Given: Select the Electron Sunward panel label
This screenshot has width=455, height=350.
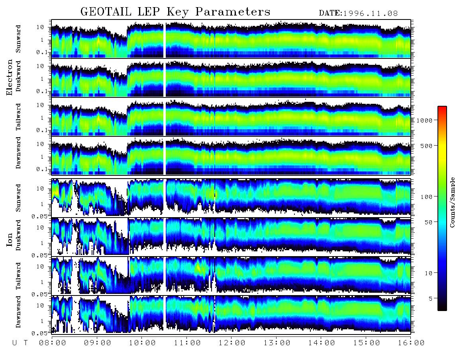Looking at the screenshot, I should point(18,39).
